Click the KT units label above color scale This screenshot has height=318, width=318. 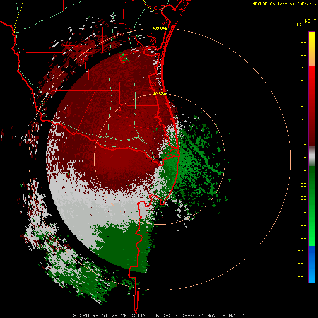tap(302, 24)
